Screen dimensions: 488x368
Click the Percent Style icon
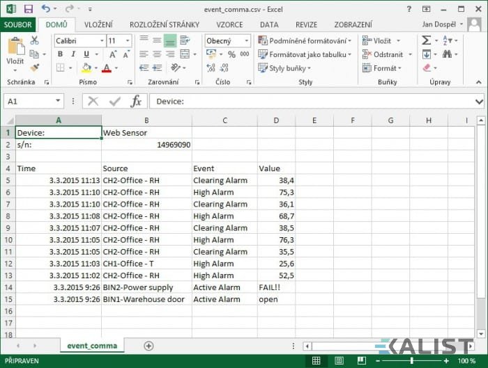click(231, 54)
